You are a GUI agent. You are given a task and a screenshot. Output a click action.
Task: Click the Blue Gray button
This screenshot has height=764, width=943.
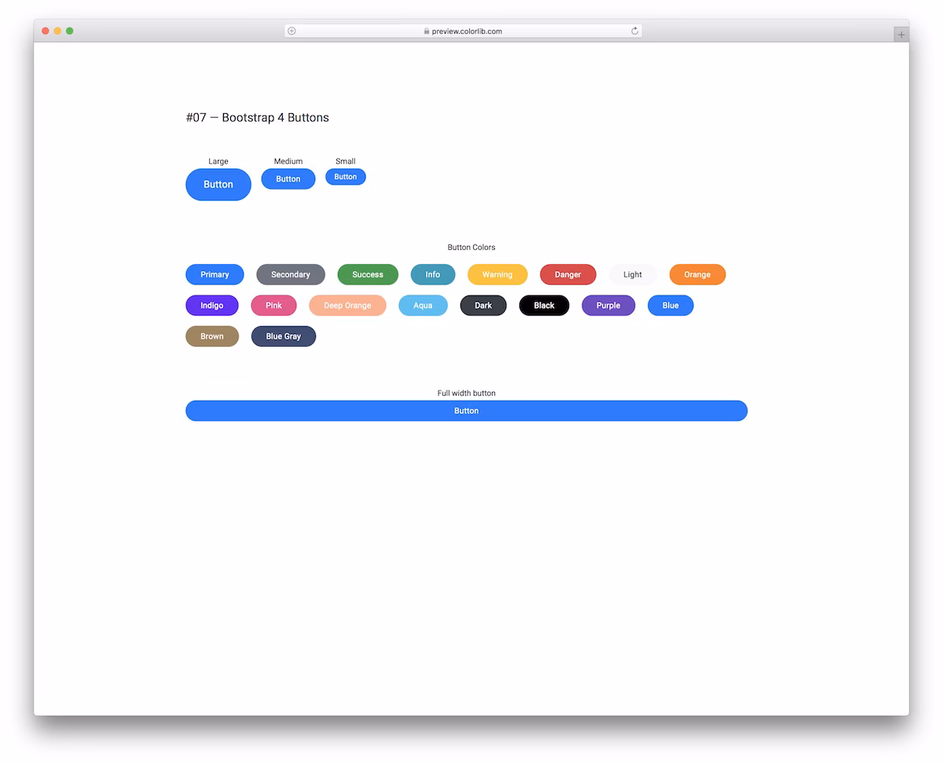tap(284, 336)
